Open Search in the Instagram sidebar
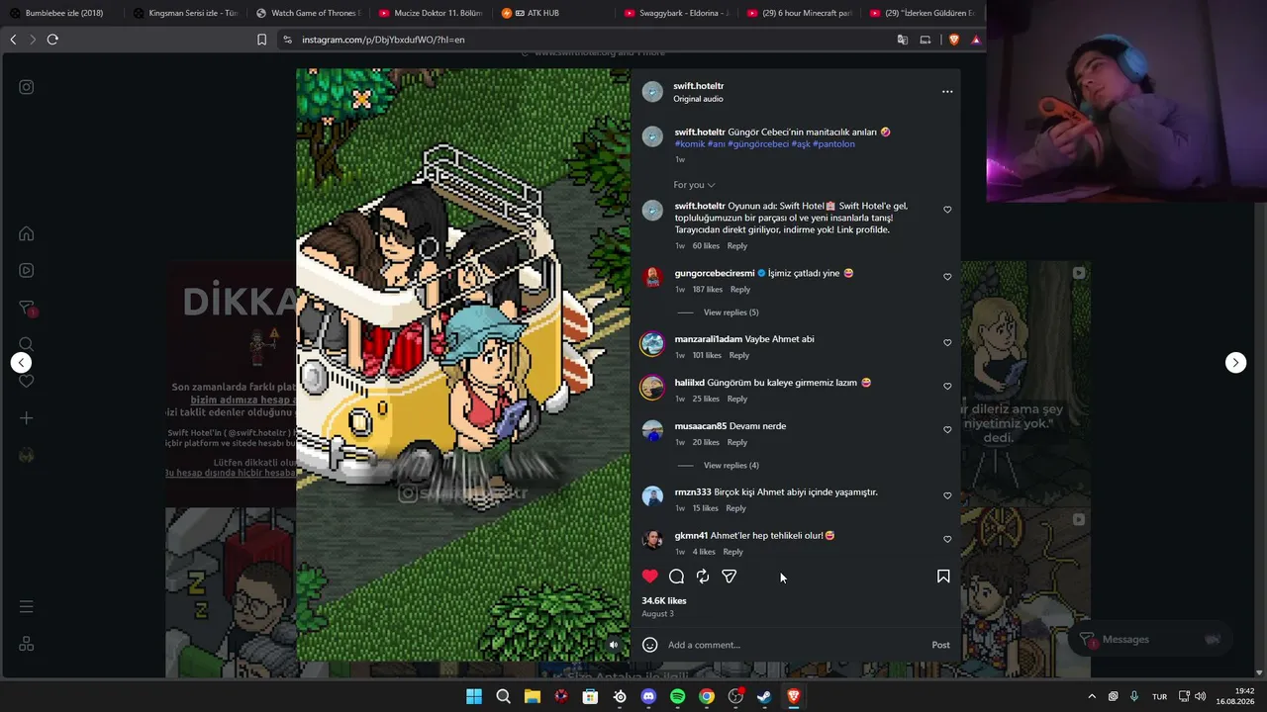The image size is (1267, 712). click(x=27, y=344)
